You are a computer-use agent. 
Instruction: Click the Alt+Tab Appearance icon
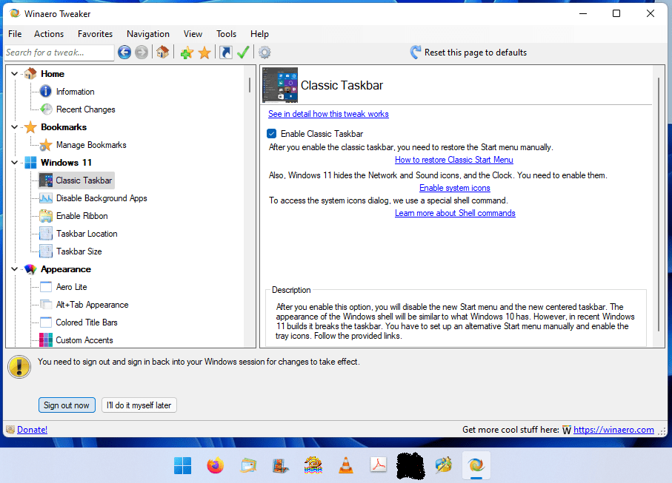pyautogui.click(x=46, y=305)
